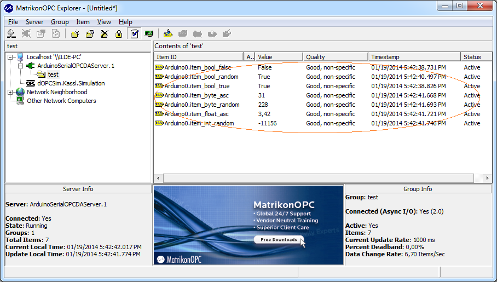
Task: Click the tag icon beside Arduino0.item_float_asc
Action: 159,113
